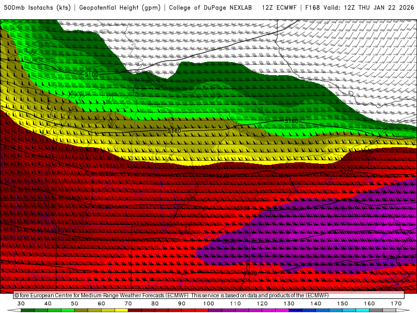Click the dark gray legend swatch after 160

pyautogui.click(x=376, y=310)
